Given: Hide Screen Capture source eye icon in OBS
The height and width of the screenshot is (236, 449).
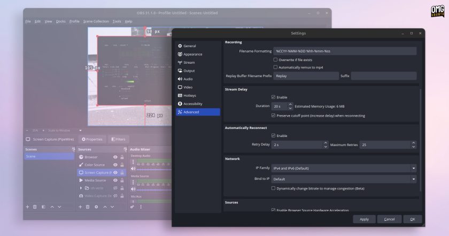Looking at the screenshot, I should [115, 173].
